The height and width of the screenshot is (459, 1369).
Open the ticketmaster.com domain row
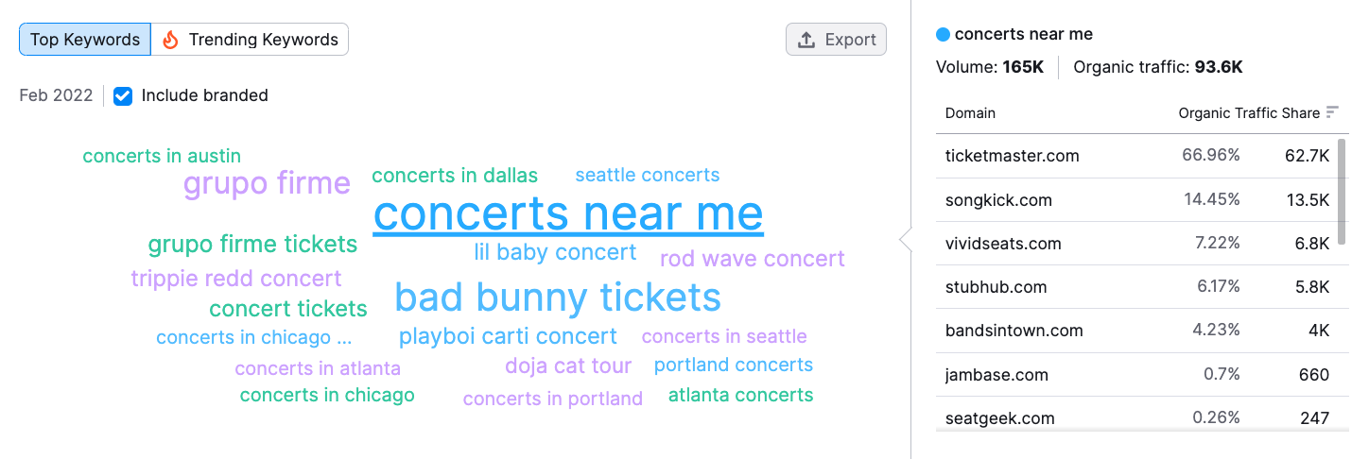click(1137, 156)
